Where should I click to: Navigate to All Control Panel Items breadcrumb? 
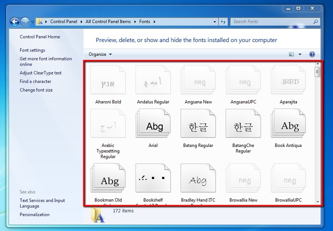[x=108, y=22]
